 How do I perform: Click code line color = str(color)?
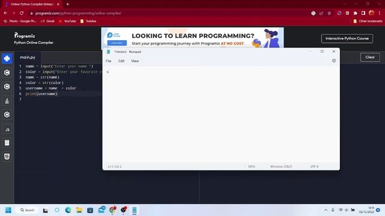point(45,83)
